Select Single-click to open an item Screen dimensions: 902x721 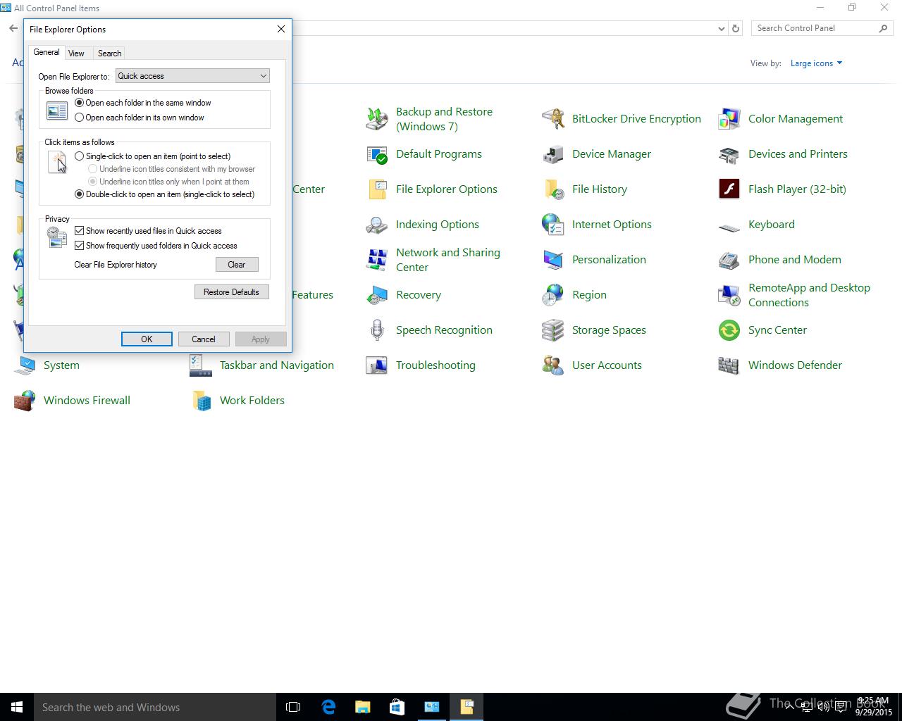(x=80, y=156)
